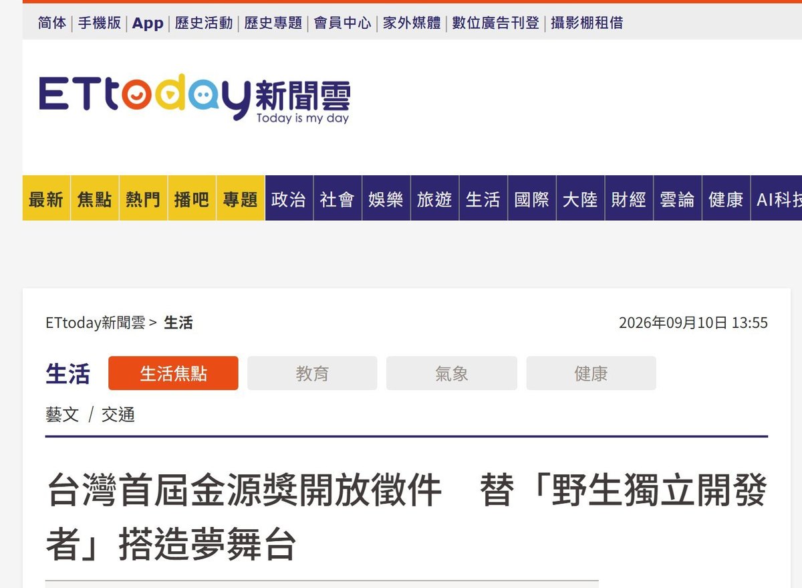The width and height of the screenshot is (802, 588).
Task: Click the article headline 台灣首屆金源獎開放徵件
Action: (x=406, y=518)
